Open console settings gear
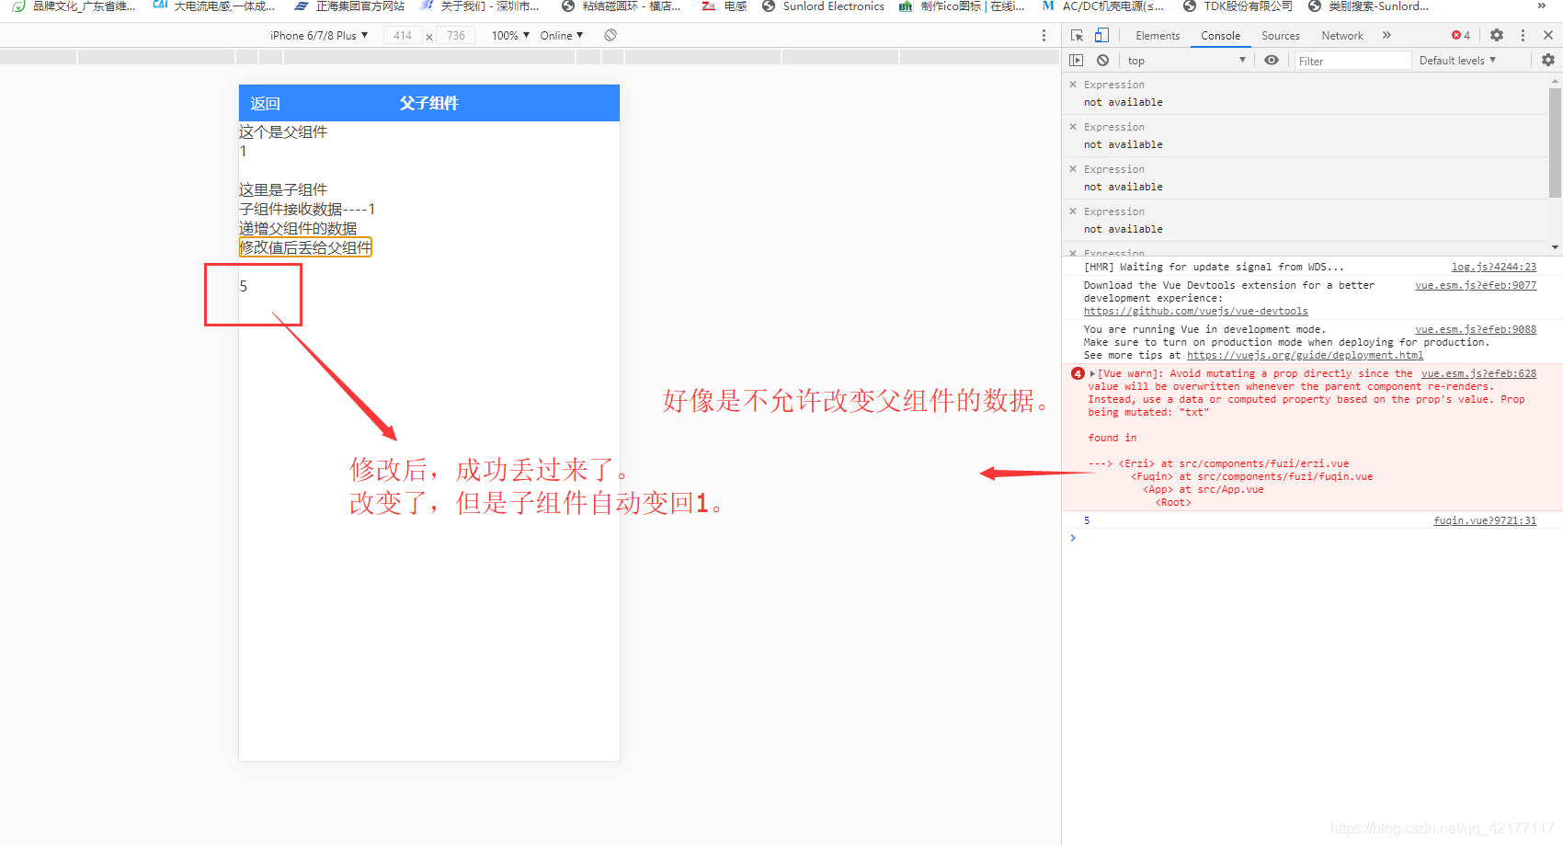 point(1548,60)
